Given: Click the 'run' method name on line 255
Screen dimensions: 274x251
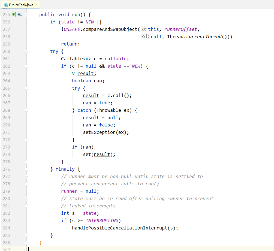Looking at the screenshot, I should [76, 14].
